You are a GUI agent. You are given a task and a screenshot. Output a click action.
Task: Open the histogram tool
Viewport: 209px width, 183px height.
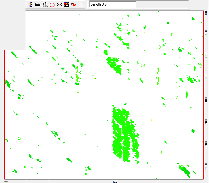click(45, 4)
